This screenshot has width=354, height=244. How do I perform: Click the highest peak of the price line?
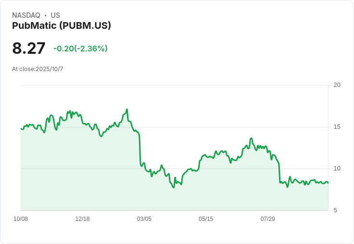(x=126, y=110)
